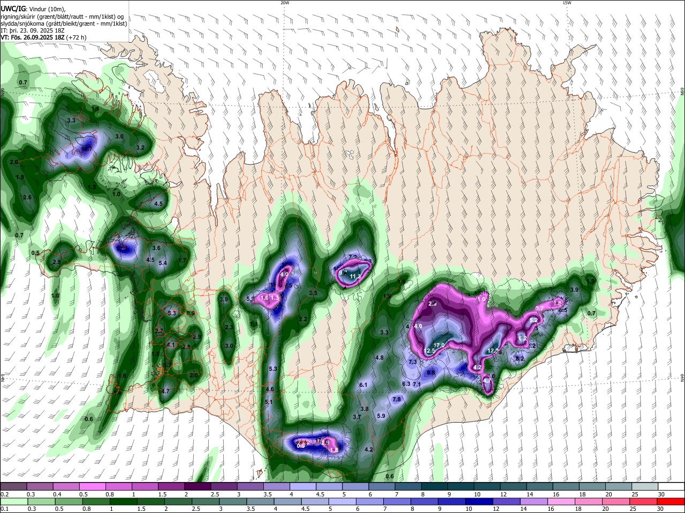Select the 9.8 precipitation value
685x513 pixels.
coord(431,372)
